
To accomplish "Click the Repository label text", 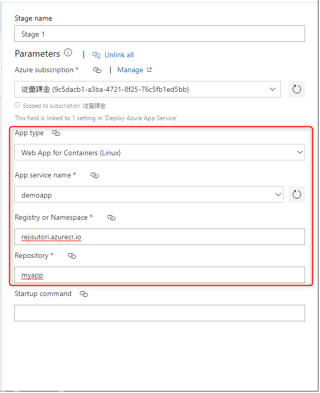I will pyautogui.click(x=31, y=256).
